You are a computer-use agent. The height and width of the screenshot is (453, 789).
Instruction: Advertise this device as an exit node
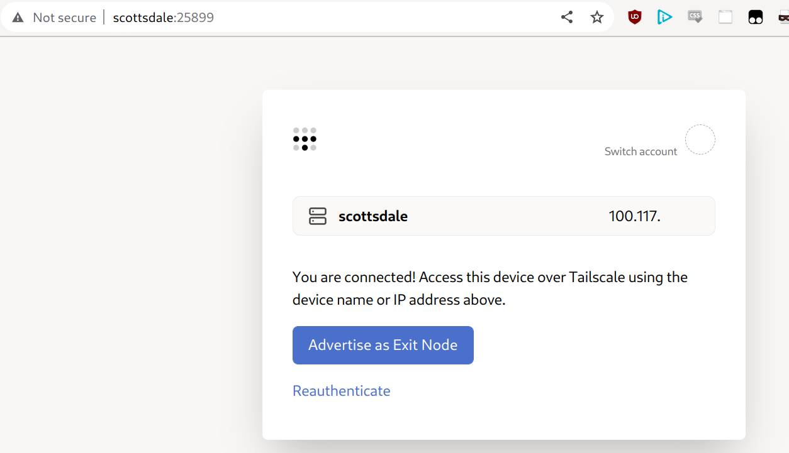coord(383,345)
